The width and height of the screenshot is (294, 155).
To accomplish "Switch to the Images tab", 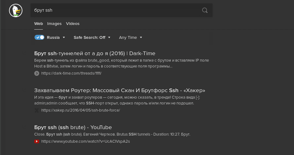I will click(54, 24).
